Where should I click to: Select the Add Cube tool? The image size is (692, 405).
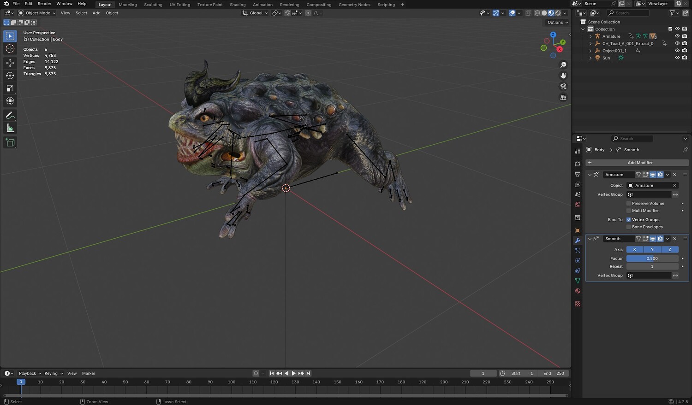(x=10, y=142)
